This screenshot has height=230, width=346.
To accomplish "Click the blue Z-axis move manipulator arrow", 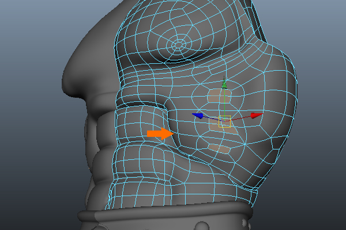I will click(x=198, y=116).
